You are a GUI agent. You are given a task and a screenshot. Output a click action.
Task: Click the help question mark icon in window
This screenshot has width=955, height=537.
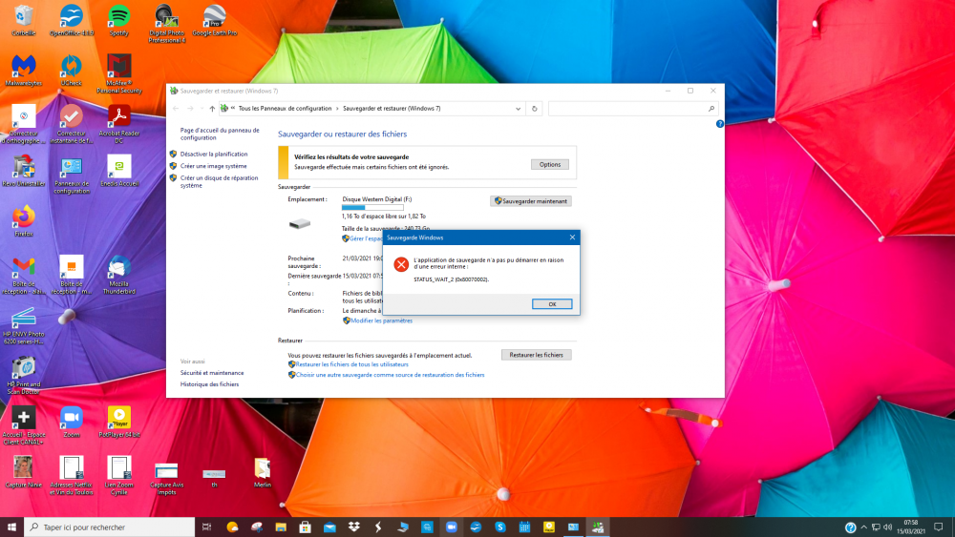717,124
